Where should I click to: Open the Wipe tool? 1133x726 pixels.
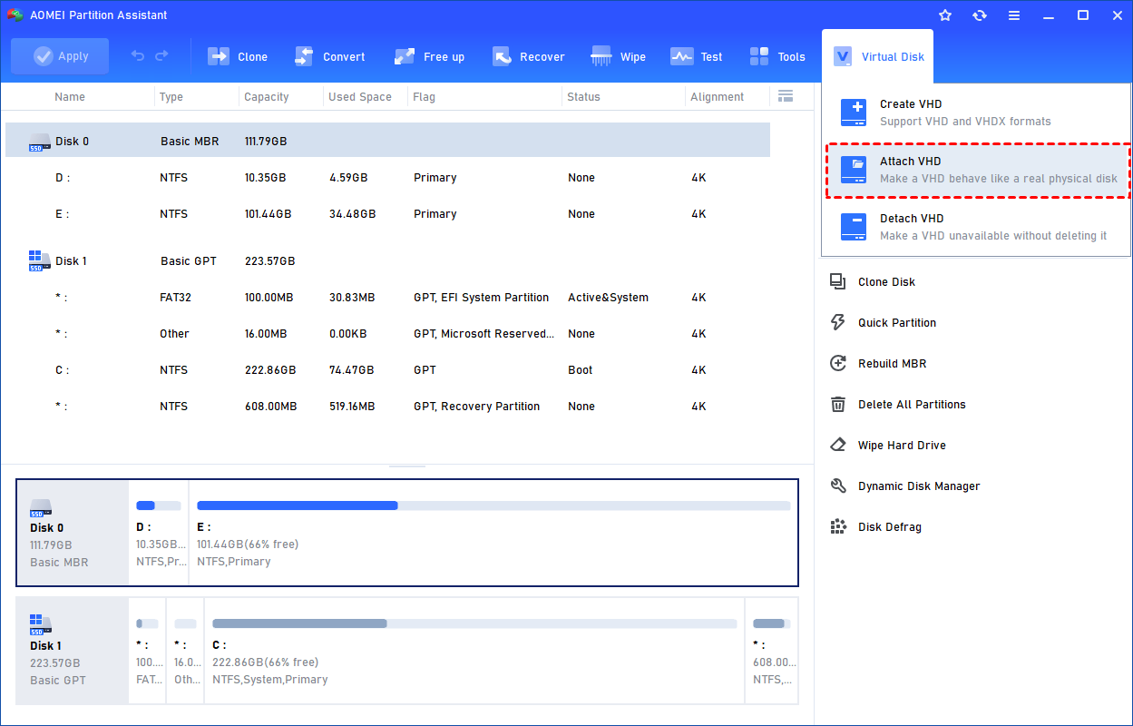[x=601, y=56]
